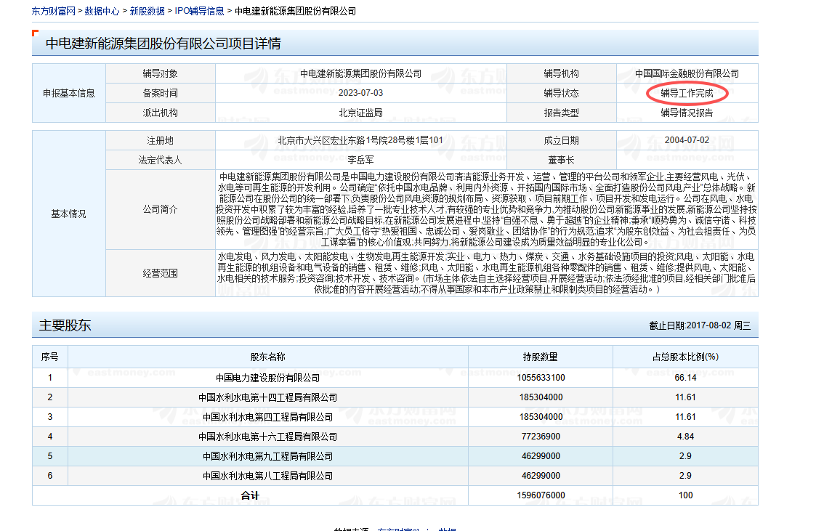Click the 占总股本比例(%) column header
This screenshot has width=832, height=531.
(x=685, y=357)
